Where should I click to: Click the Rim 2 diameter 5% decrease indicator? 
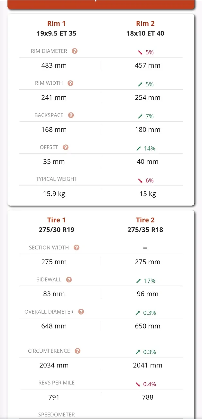pos(145,52)
